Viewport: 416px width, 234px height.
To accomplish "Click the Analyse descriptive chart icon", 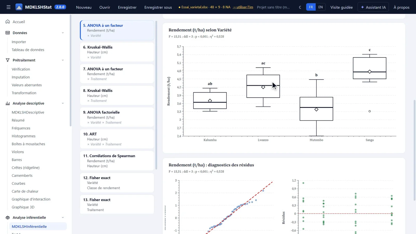I will (8, 103).
